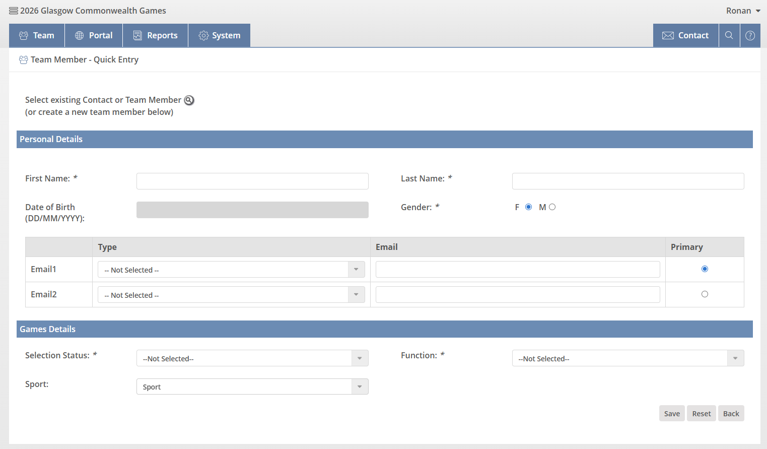
Task: Select the F gender radio button
Action: point(528,207)
